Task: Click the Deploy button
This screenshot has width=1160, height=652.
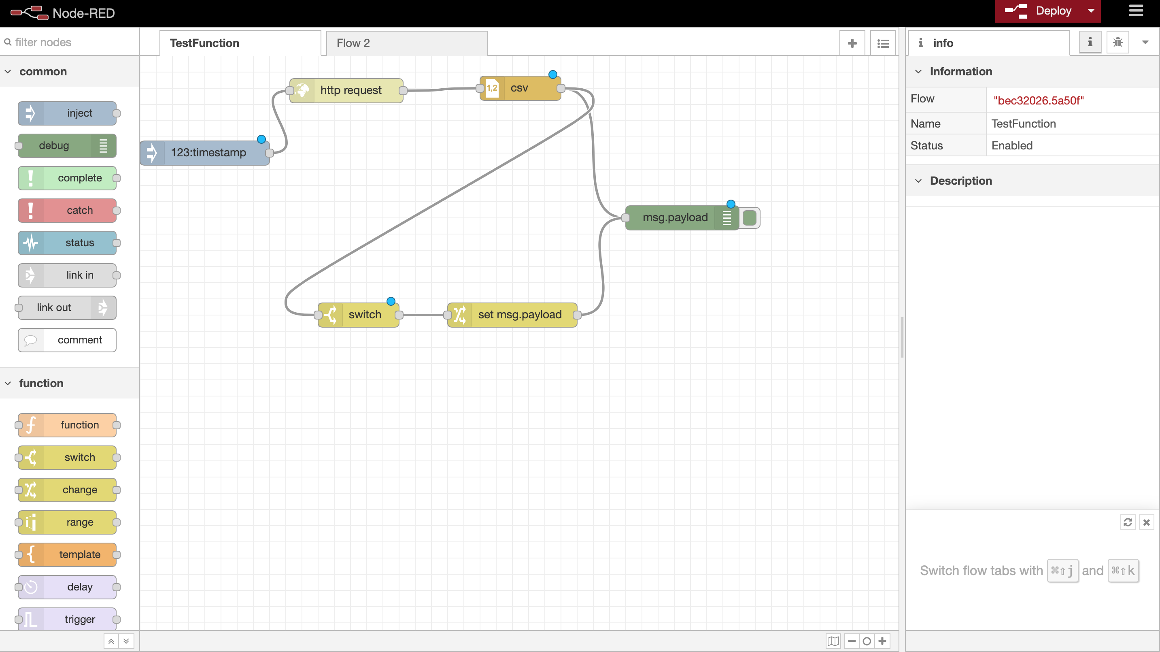Action: click(1039, 11)
